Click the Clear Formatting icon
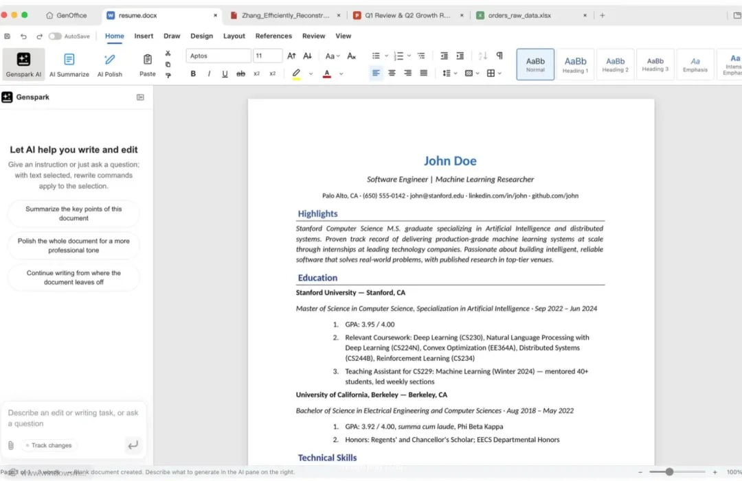The height and width of the screenshot is (481, 742). pyautogui.click(x=351, y=56)
